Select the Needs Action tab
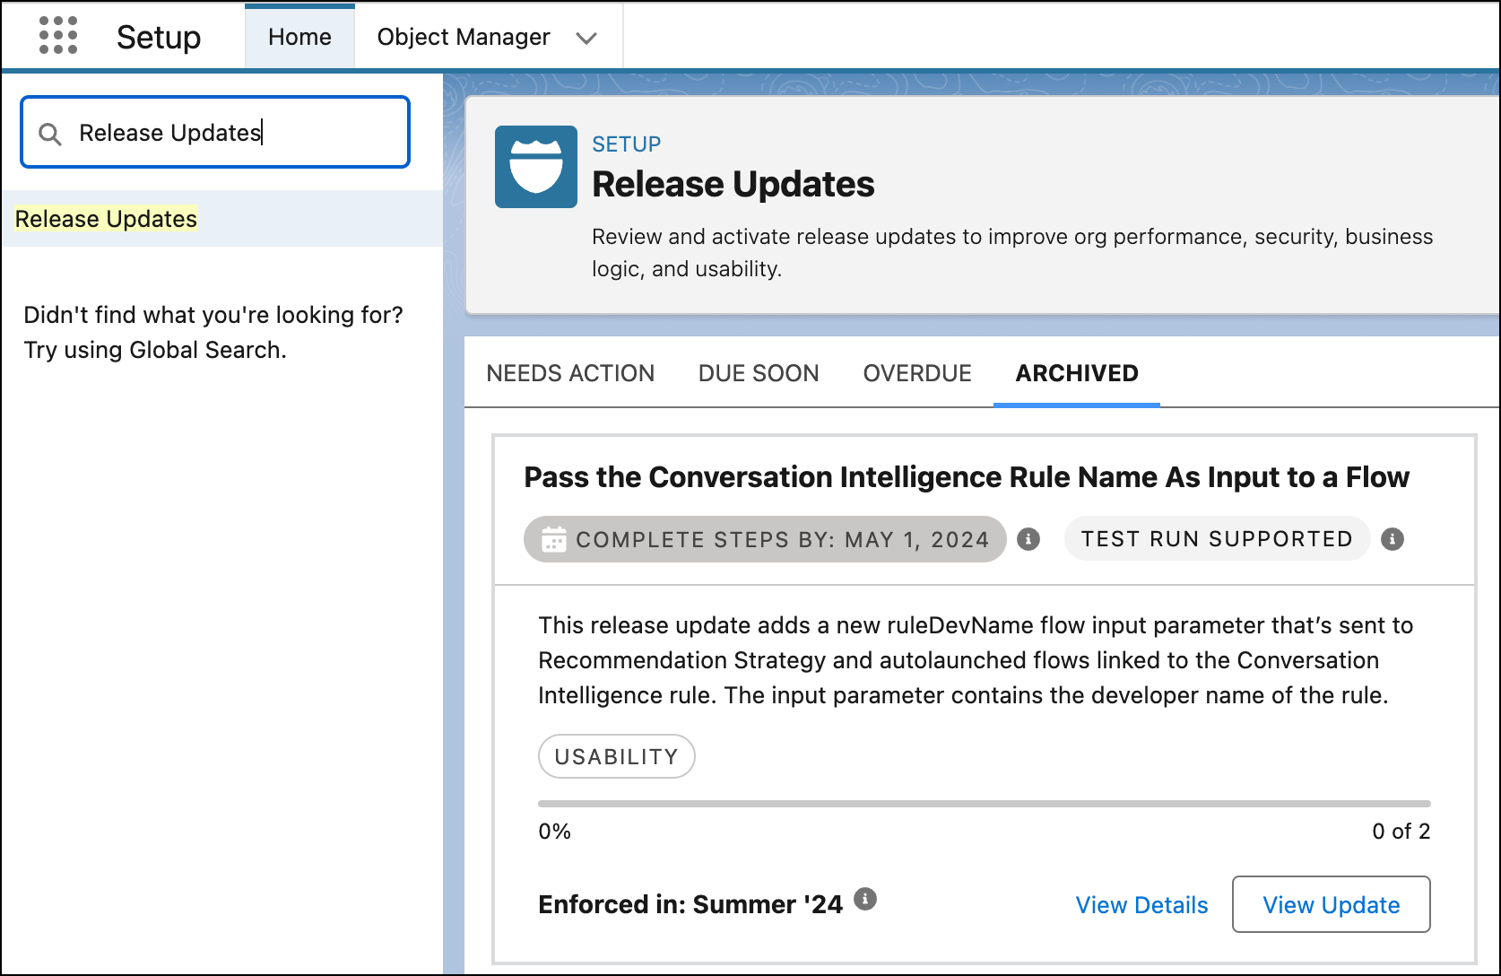Image resolution: width=1501 pixels, height=976 pixels. (x=570, y=373)
